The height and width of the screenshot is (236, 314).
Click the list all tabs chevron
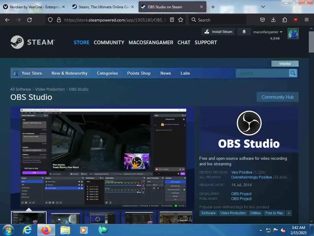(x=263, y=7)
